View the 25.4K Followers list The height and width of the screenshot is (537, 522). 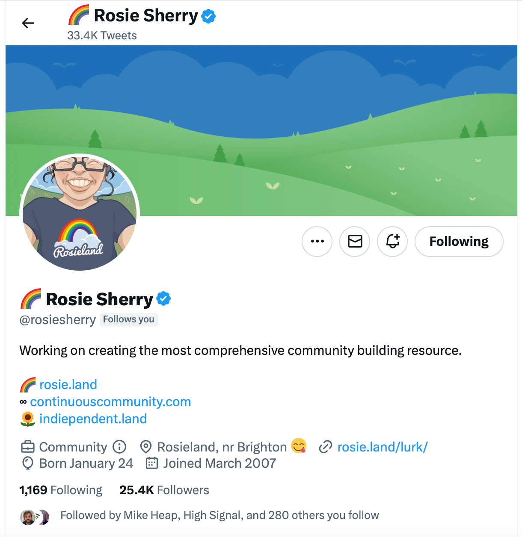point(164,490)
